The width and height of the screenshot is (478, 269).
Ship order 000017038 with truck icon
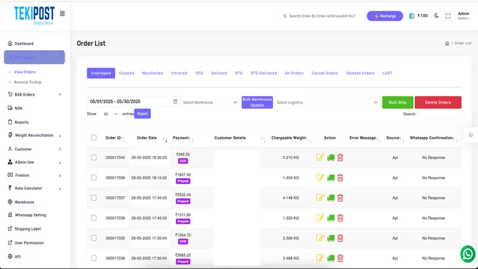(331, 218)
